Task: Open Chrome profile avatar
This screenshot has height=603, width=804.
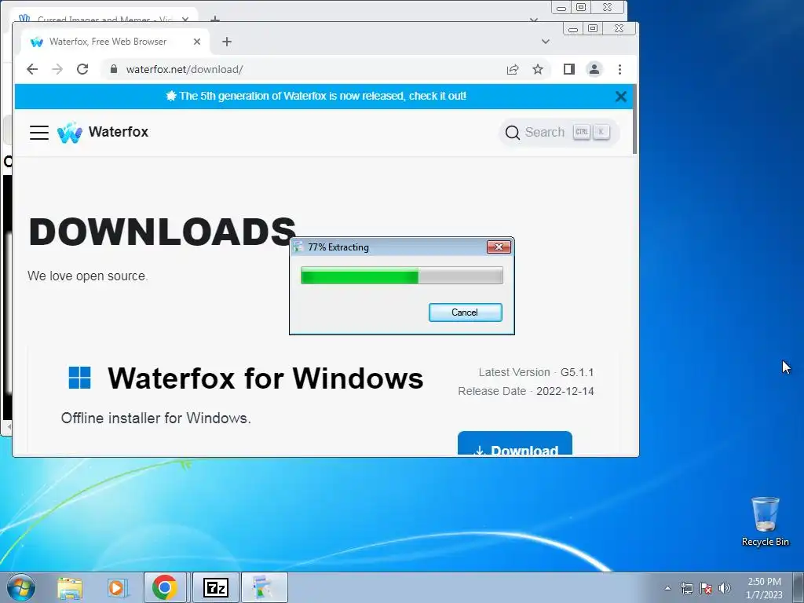Action: click(x=594, y=69)
